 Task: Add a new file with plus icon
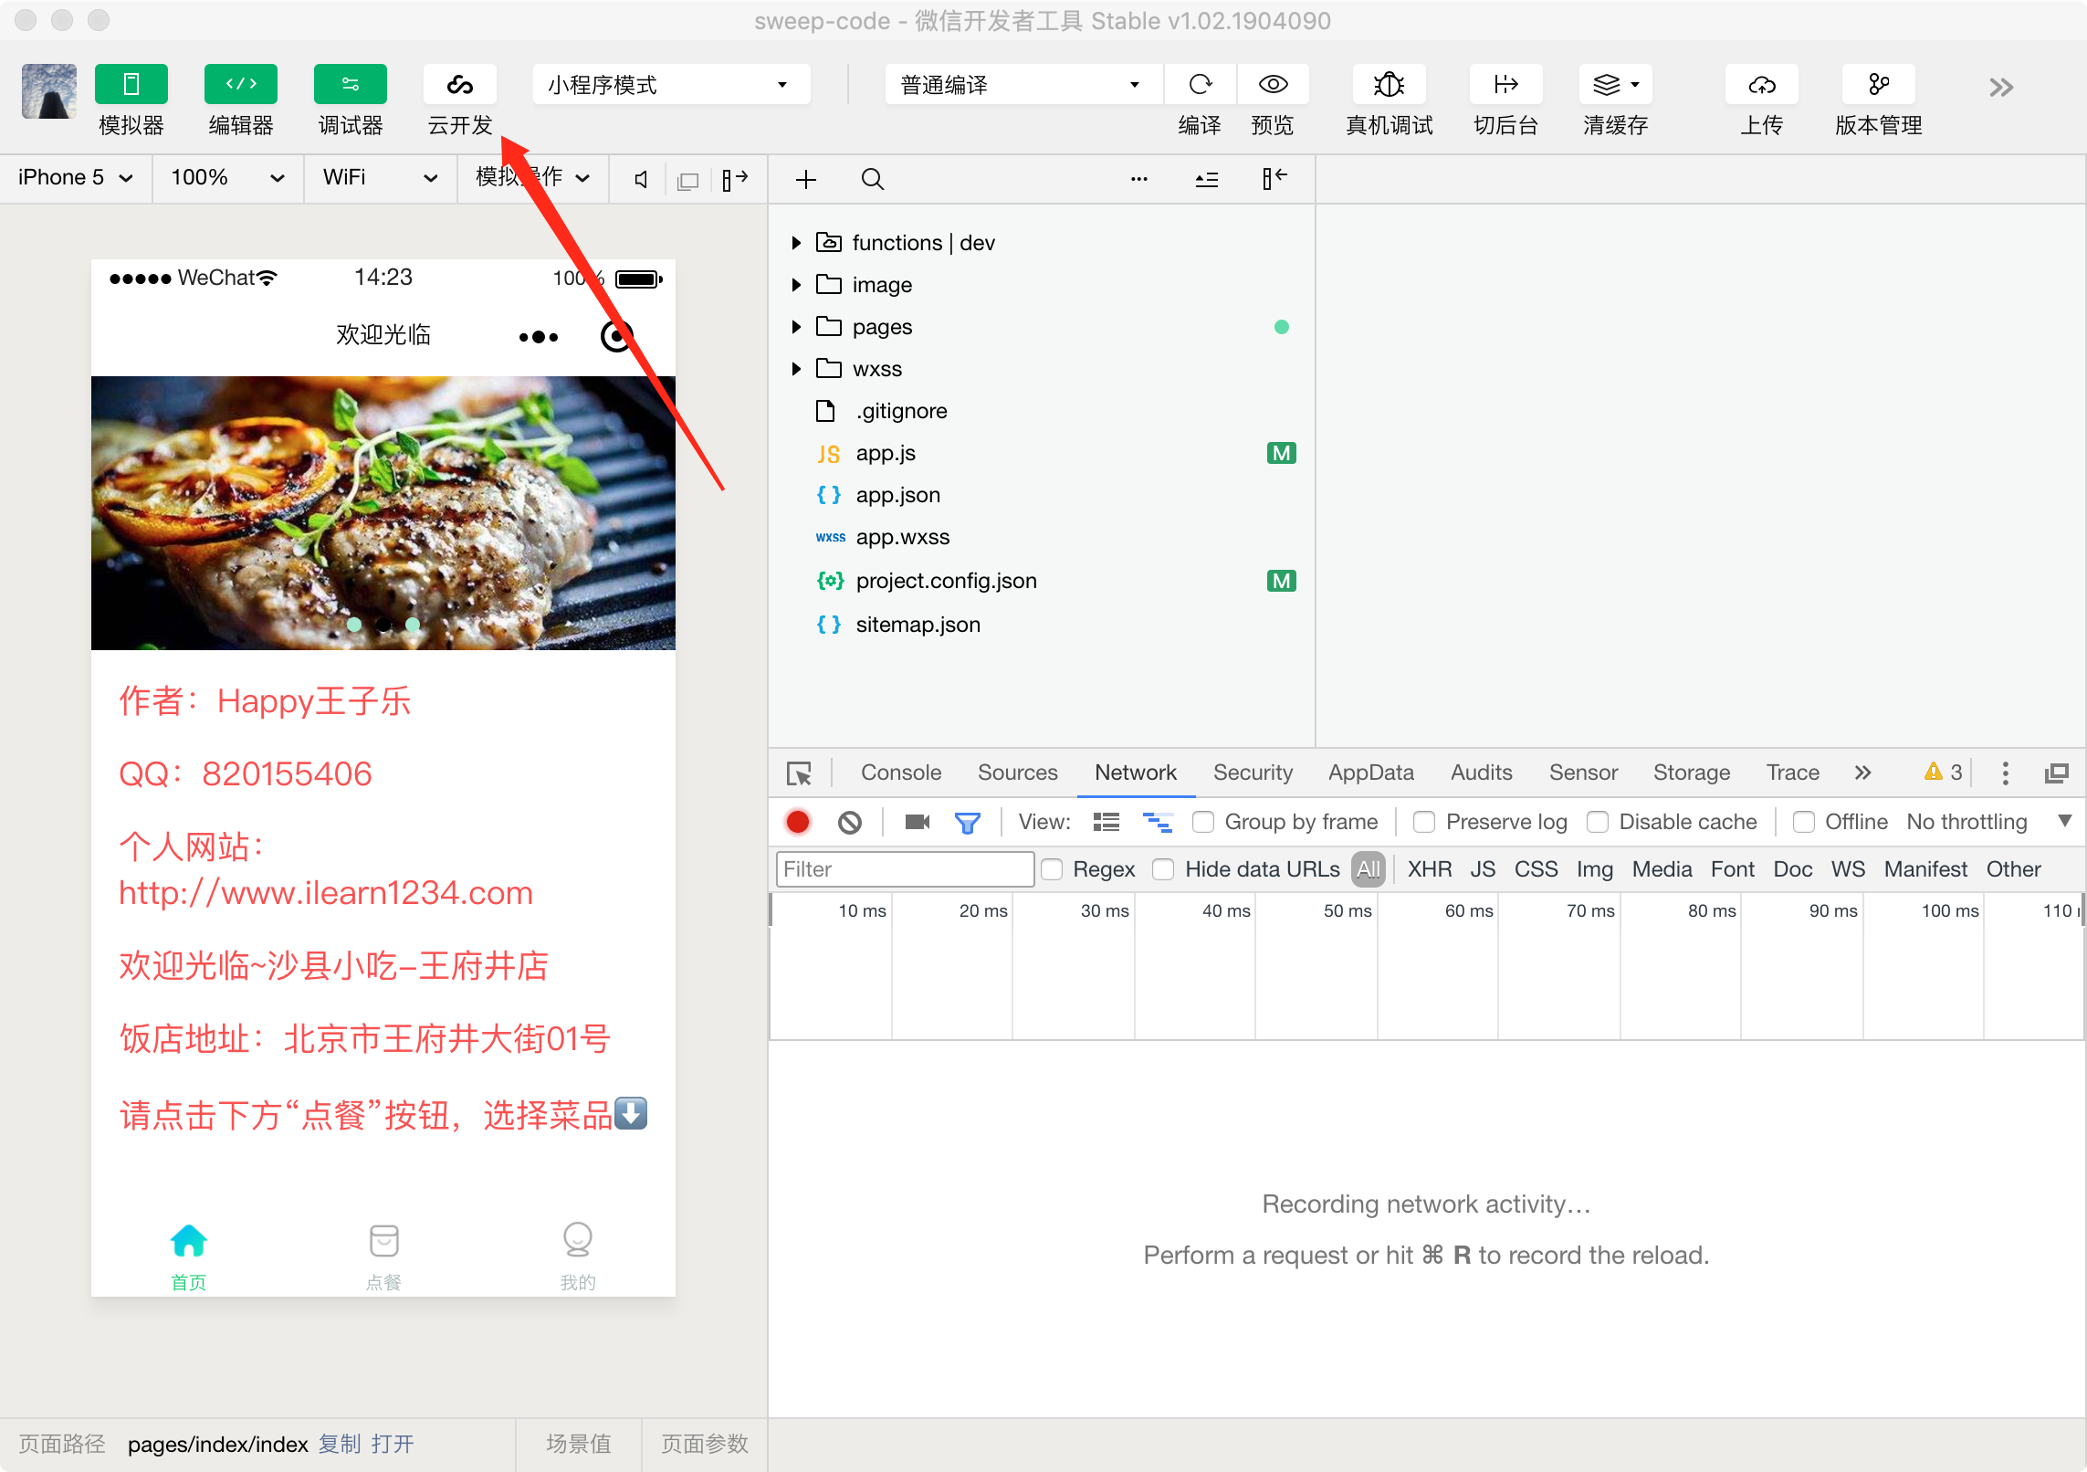point(805,179)
